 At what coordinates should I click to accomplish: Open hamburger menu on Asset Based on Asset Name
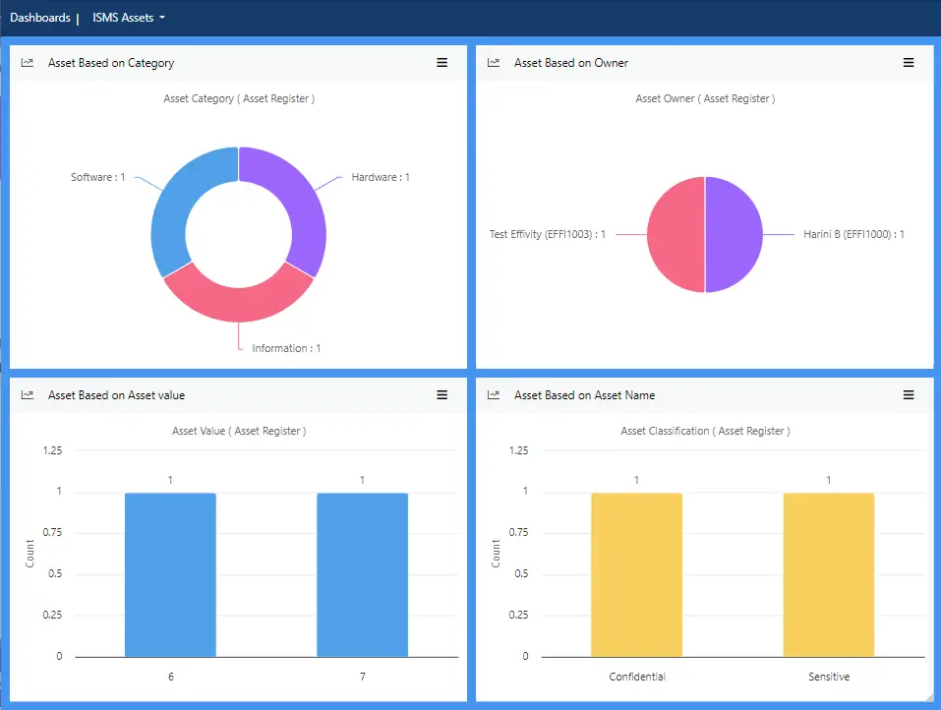pyautogui.click(x=909, y=395)
